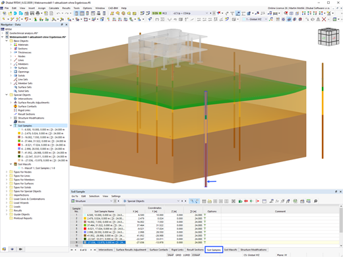This screenshot has height=257, width=343.
Task: Click the Print icon in main toolbar
Action: coord(38,13)
